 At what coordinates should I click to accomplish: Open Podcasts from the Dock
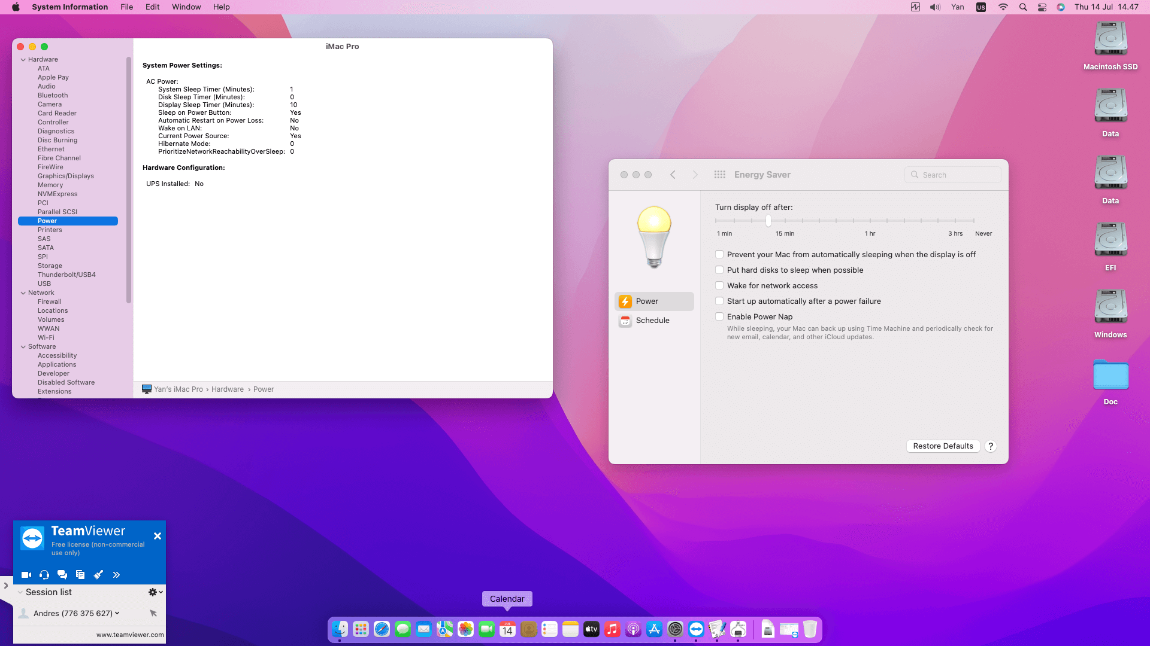coord(633,629)
